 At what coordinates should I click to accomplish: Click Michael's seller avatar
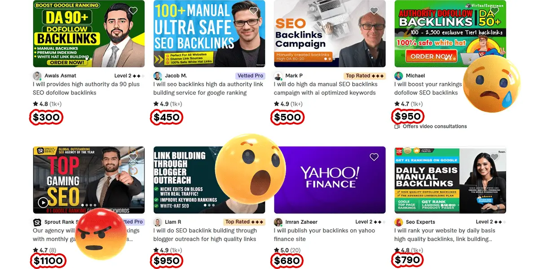(x=398, y=76)
